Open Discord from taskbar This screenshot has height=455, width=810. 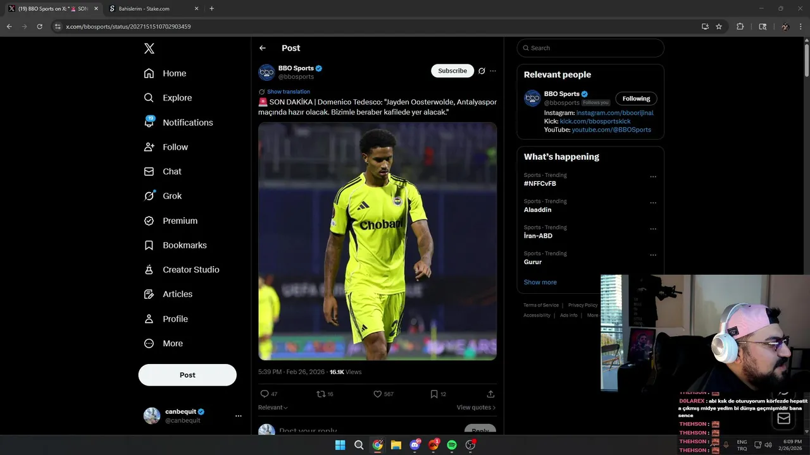point(414,445)
